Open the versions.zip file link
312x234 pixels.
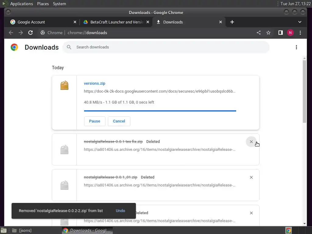[x=94, y=83]
